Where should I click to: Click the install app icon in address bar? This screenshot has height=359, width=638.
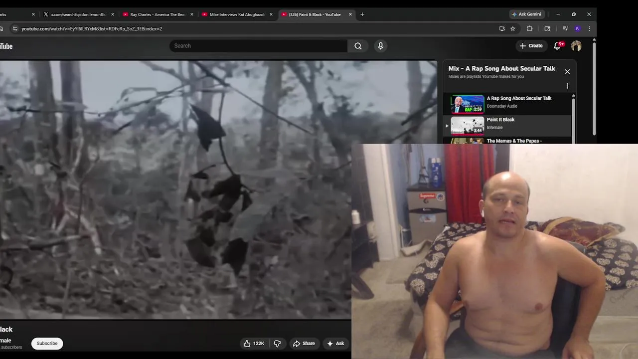pos(502,29)
